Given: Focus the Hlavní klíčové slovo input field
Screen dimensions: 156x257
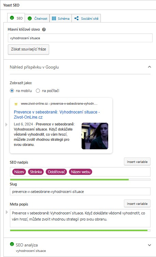Looking at the screenshot, I should (x=80, y=38).
